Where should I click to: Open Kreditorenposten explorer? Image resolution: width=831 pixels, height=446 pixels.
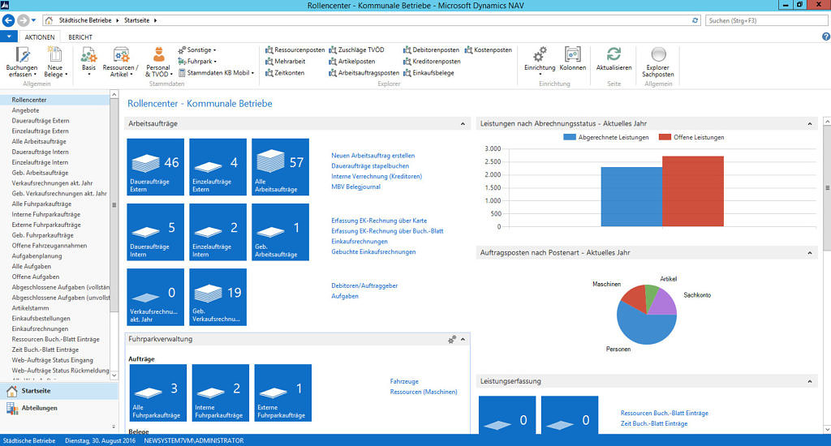coord(432,62)
